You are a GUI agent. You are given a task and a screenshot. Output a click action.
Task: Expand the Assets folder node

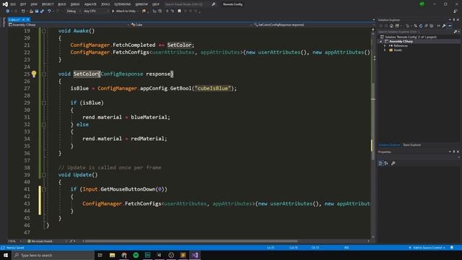click(x=385, y=50)
